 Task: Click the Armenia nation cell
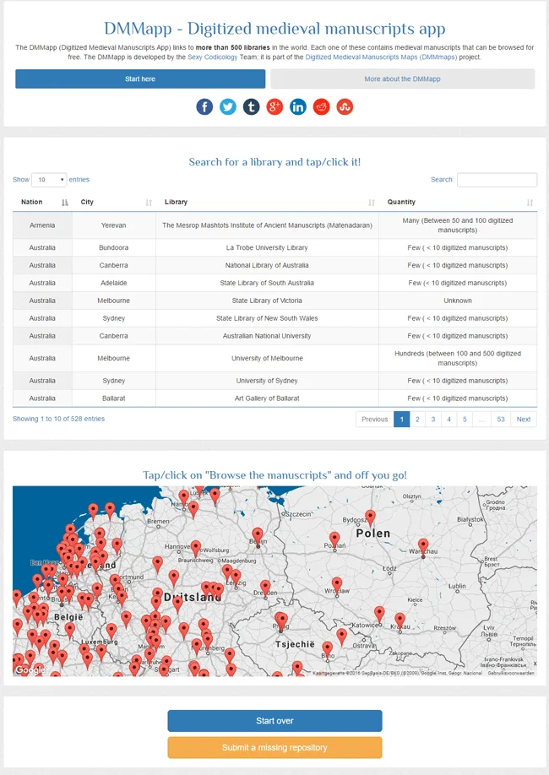pyautogui.click(x=42, y=225)
